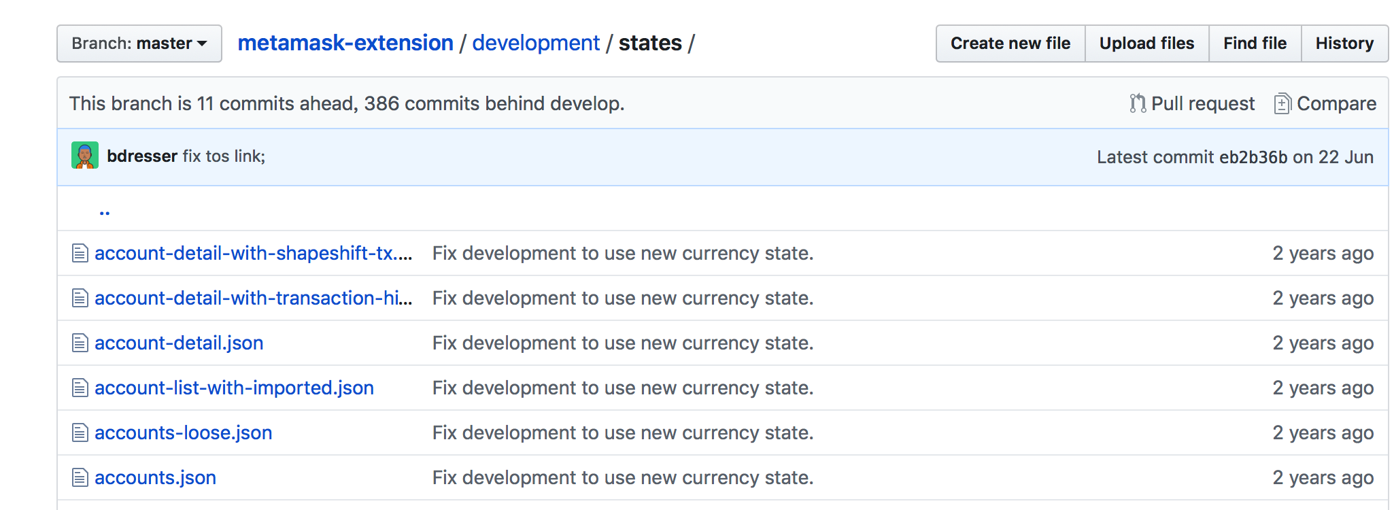The width and height of the screenshot is (1394, 510).
Task: Open commit hash eb2b36b
Action: point(1253,157)
